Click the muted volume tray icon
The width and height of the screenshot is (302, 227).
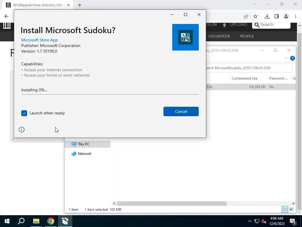click(264, 221)
